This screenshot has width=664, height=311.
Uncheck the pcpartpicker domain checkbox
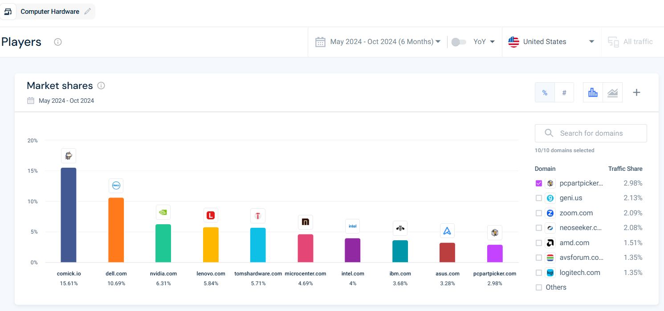(x=539, y=183)
